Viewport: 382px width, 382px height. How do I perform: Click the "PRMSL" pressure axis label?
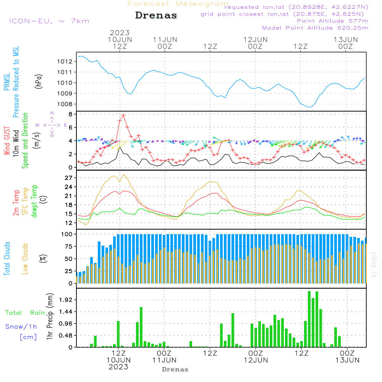click(x=7, y=81)
